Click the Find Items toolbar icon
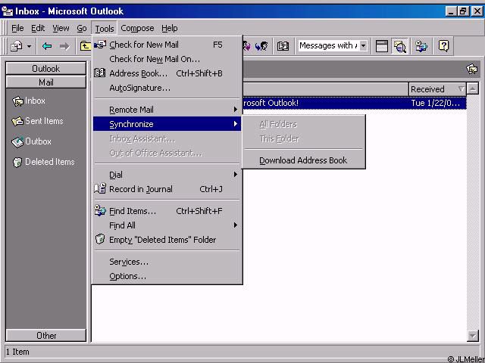 point(421,46)
